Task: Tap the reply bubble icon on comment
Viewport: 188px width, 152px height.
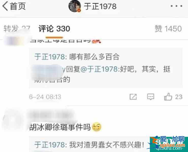Action: pos(151,97)
